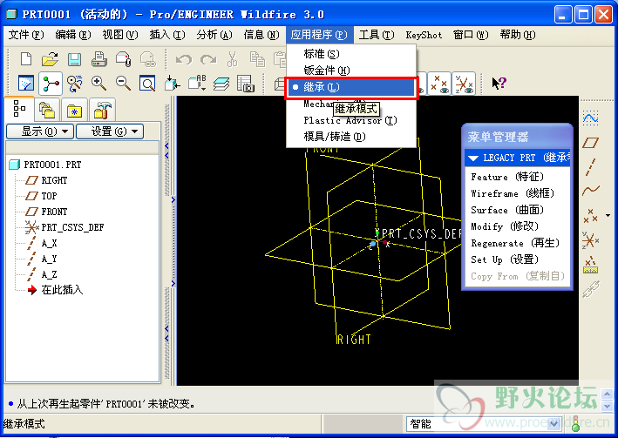Image resolution: width=618 pixels, height=438 pixels.
Task: Choose Plastic Advisor(T) menu entry
Action: 350,120
